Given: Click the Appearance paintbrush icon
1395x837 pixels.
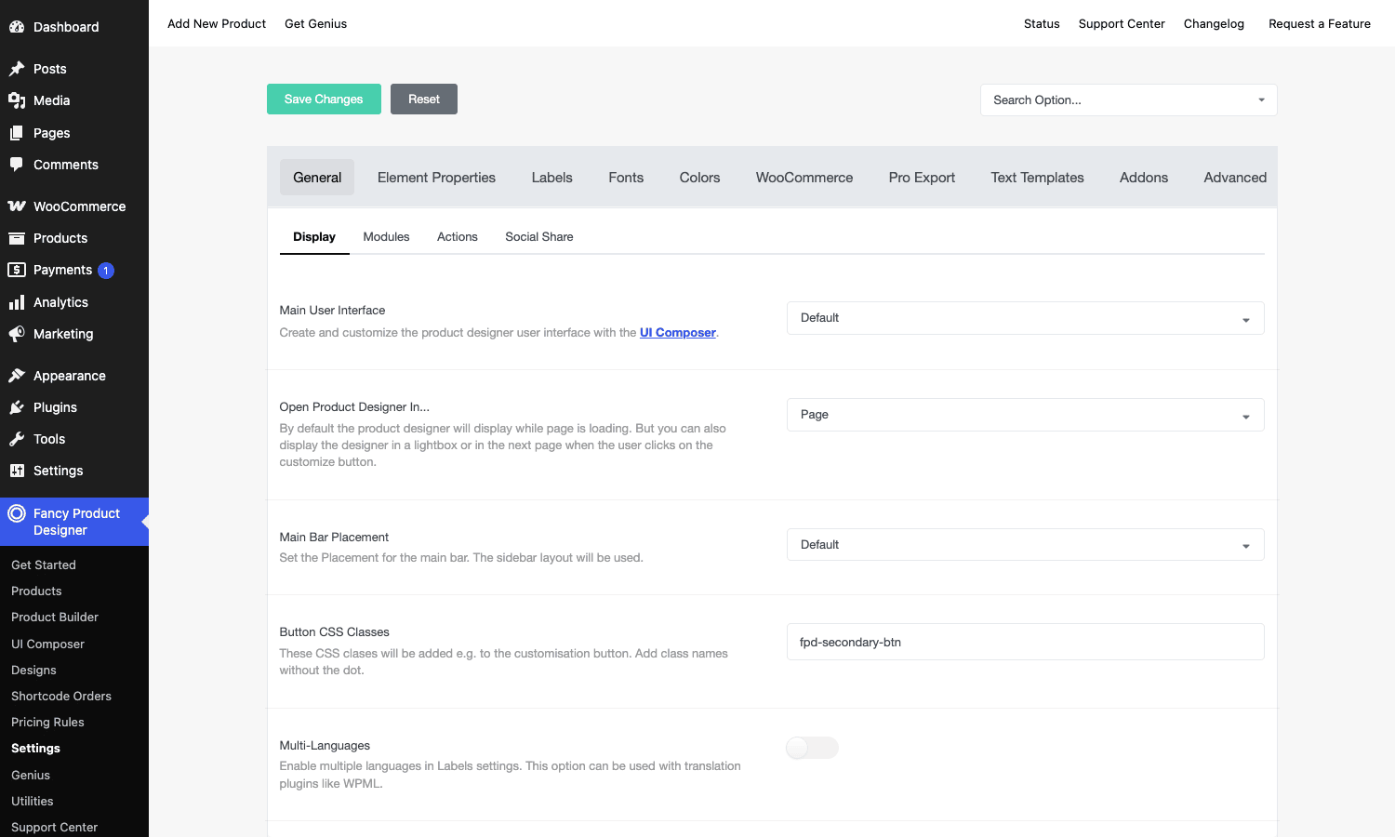Looking at the screenshot, I should (17, 376).
